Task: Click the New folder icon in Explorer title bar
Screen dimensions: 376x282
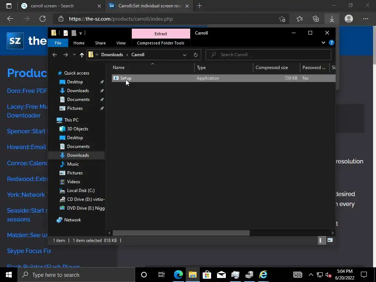Action: tap(73, 33)
